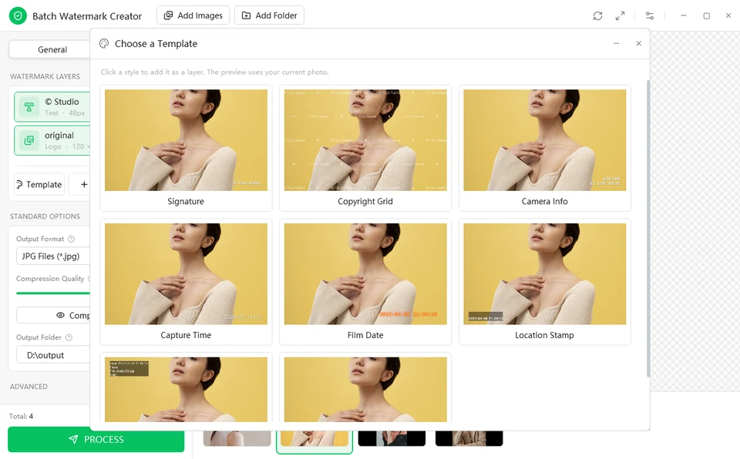Choose the Copyright Grid template
This screenshot has height=459, width=740.
tap(365, 148)
